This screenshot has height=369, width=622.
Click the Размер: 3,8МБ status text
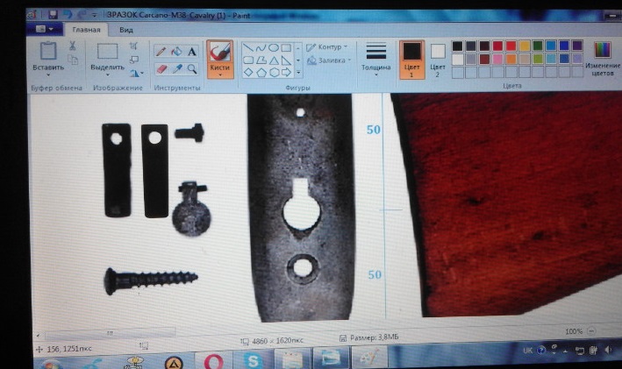pyautogui.click(x=374, y=337)
